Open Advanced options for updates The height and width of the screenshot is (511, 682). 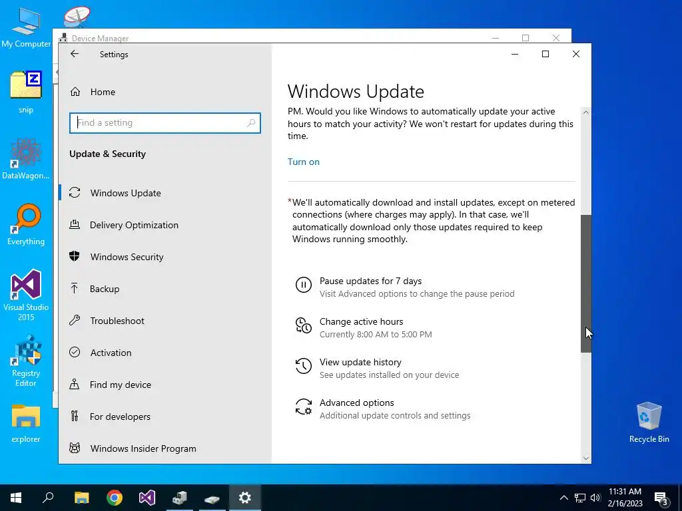383,409
